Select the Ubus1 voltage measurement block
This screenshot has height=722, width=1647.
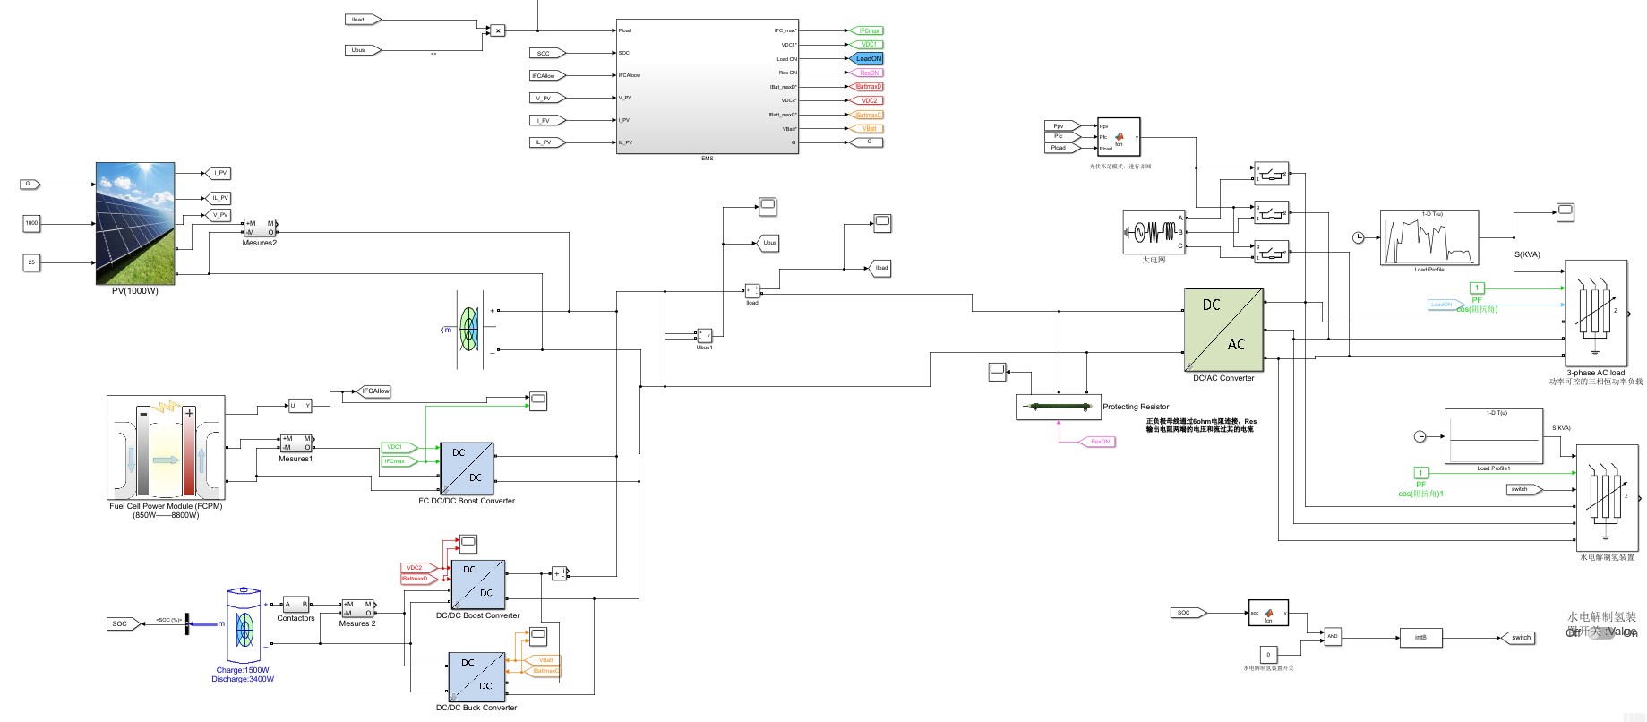(x=705, y=336)
